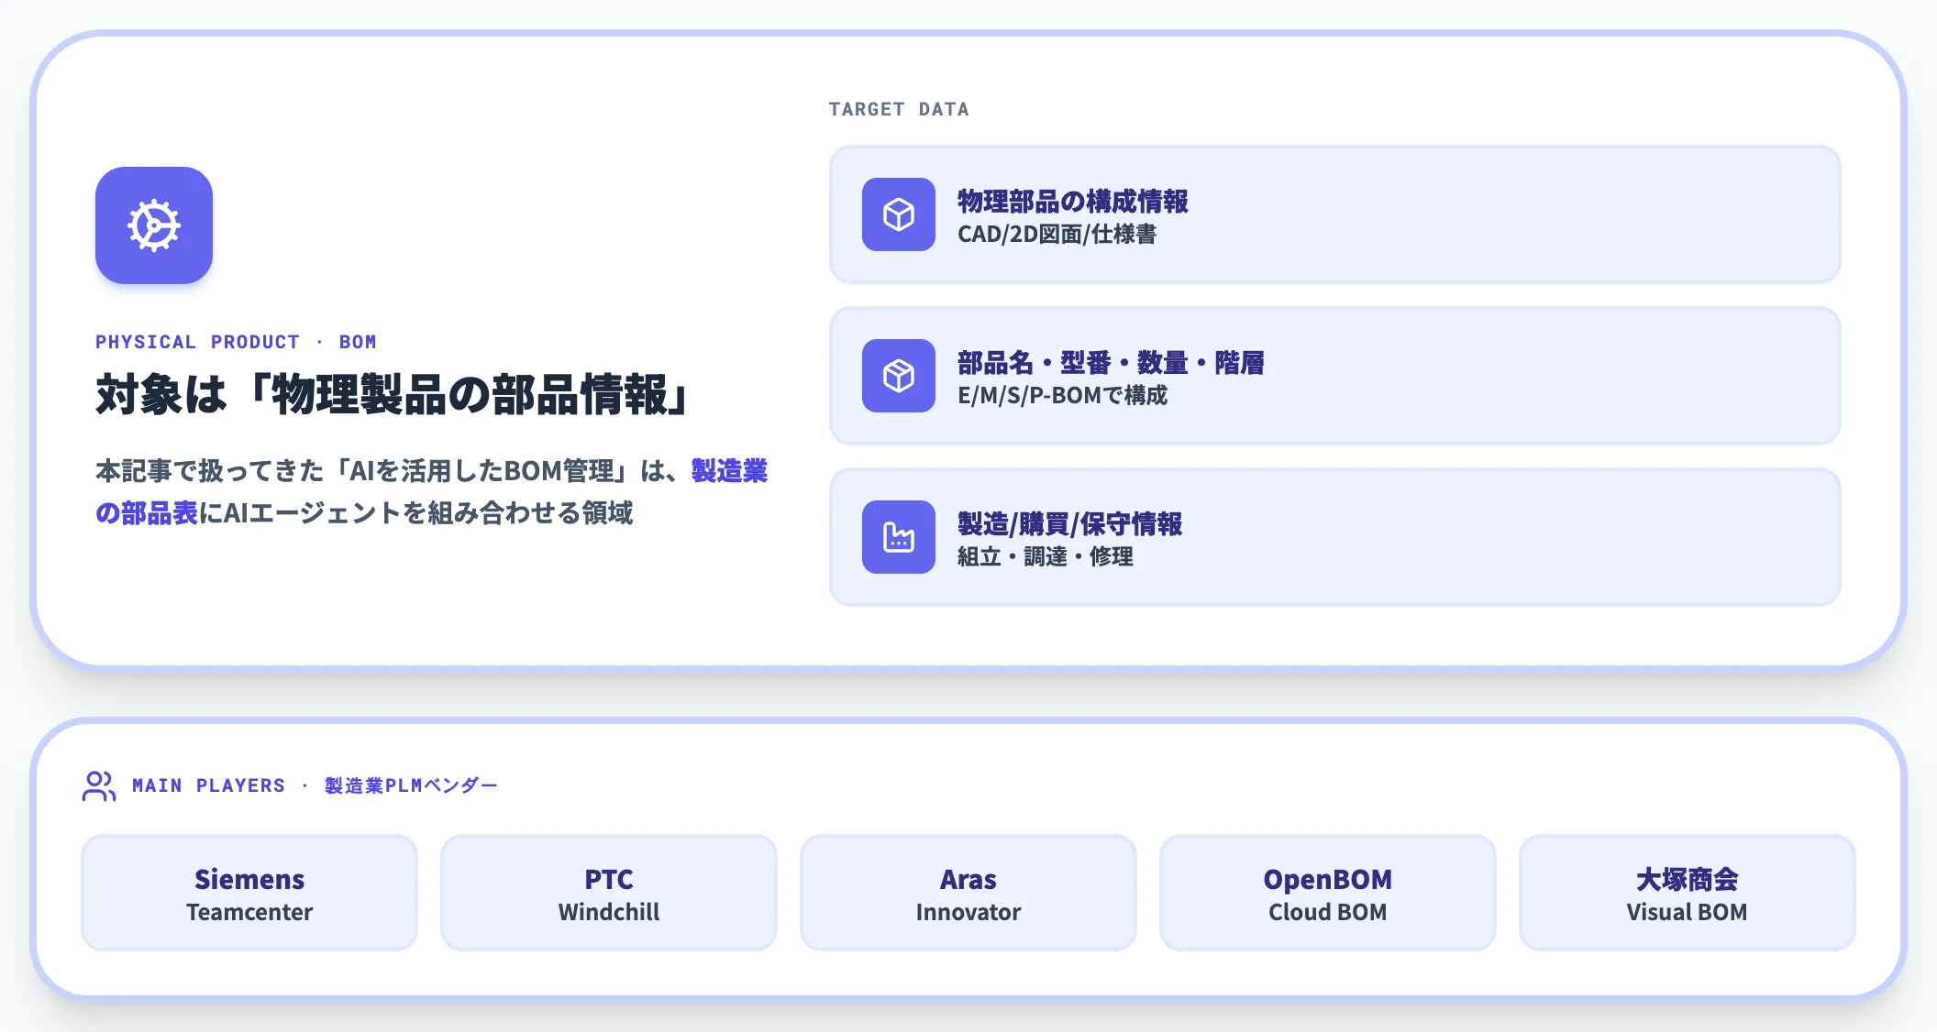Click the highlighted 製造業の部品表 text

(729, 471)
